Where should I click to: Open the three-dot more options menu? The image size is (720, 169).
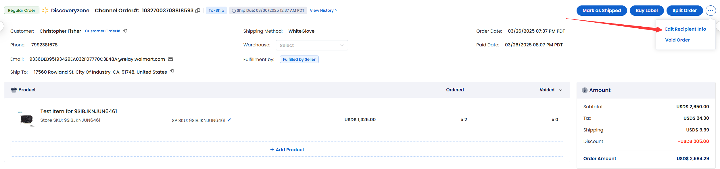[711, 11]
